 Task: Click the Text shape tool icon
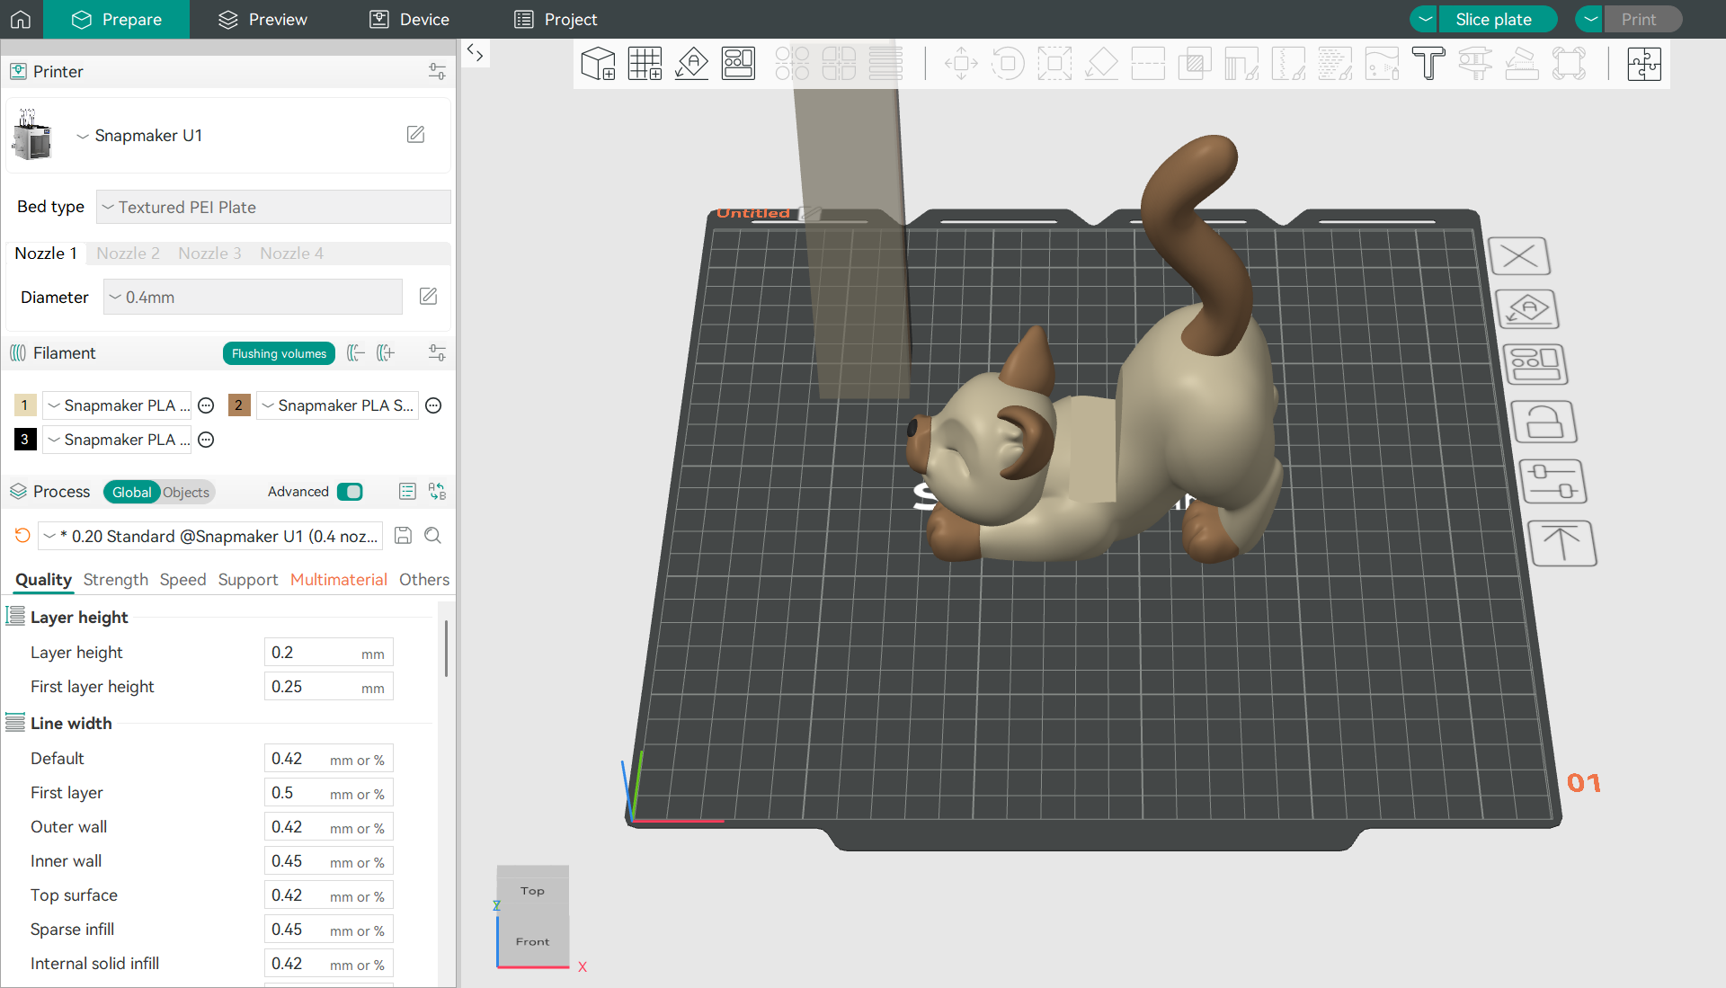1428,64
